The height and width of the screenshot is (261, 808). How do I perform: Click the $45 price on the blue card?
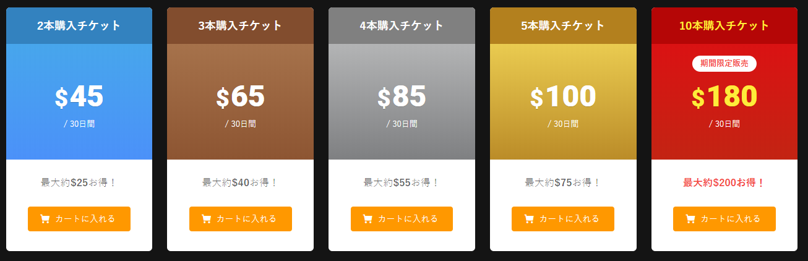coord(79,96)
